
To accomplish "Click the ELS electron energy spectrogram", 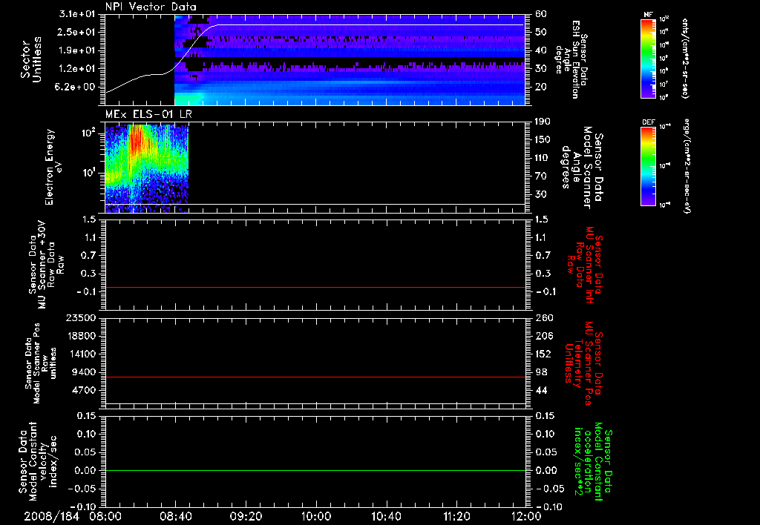I will click(147, 168).
